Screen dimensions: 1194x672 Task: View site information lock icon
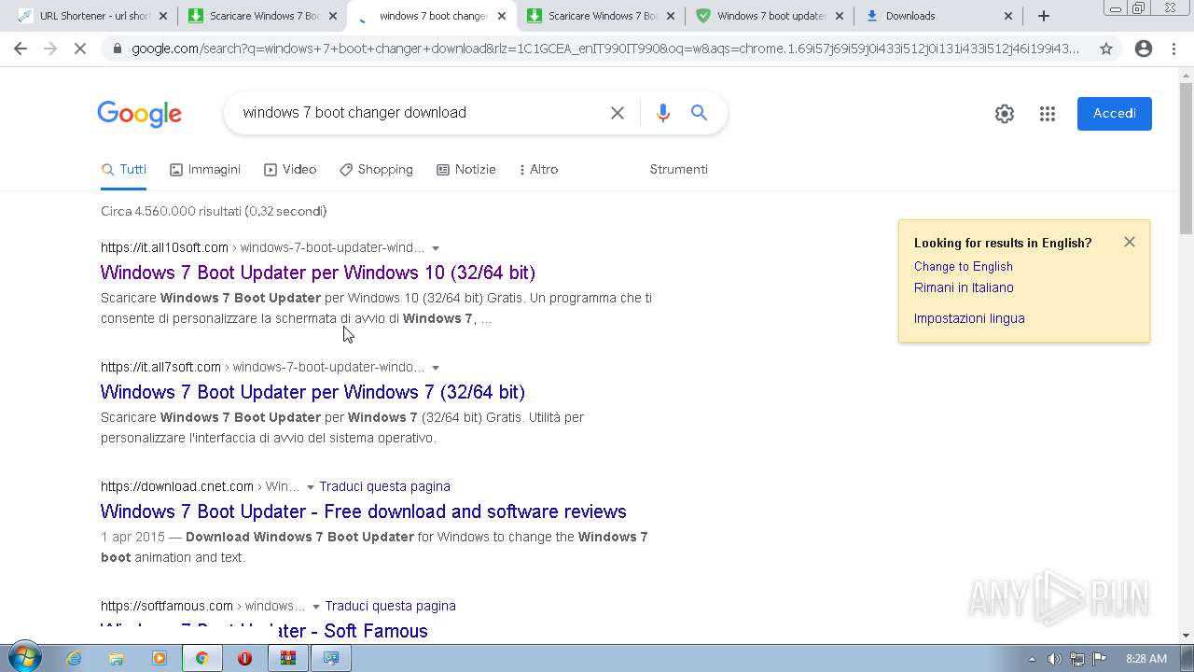117,49
